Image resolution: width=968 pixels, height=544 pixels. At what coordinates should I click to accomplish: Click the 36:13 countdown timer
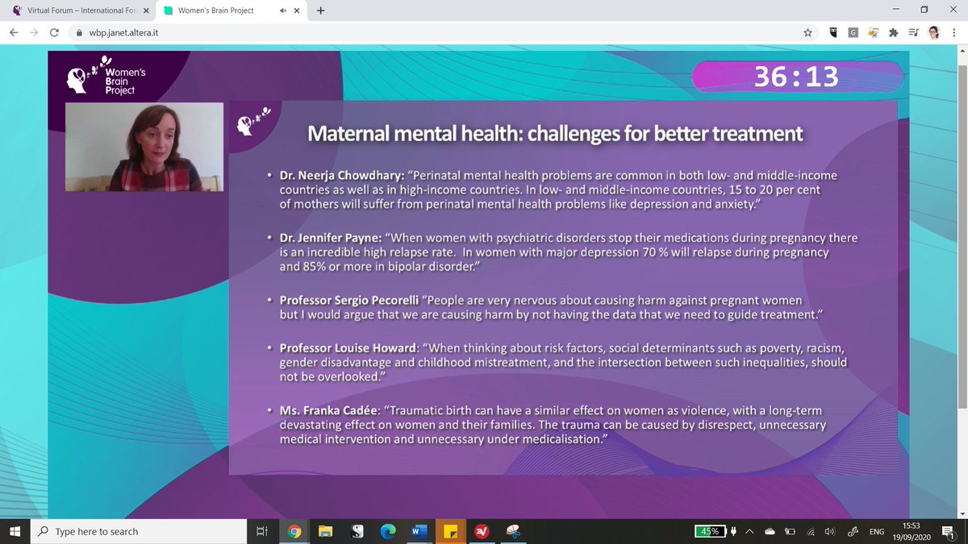(796, 77)
